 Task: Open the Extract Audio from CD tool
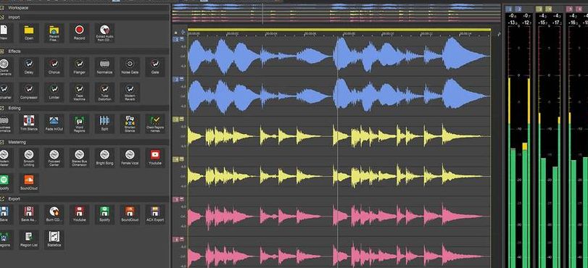104,33
